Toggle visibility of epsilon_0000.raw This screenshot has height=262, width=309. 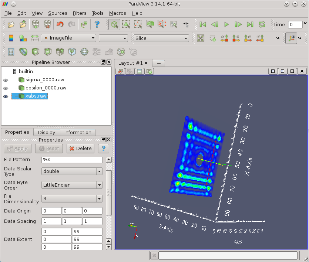click(6, 88)
